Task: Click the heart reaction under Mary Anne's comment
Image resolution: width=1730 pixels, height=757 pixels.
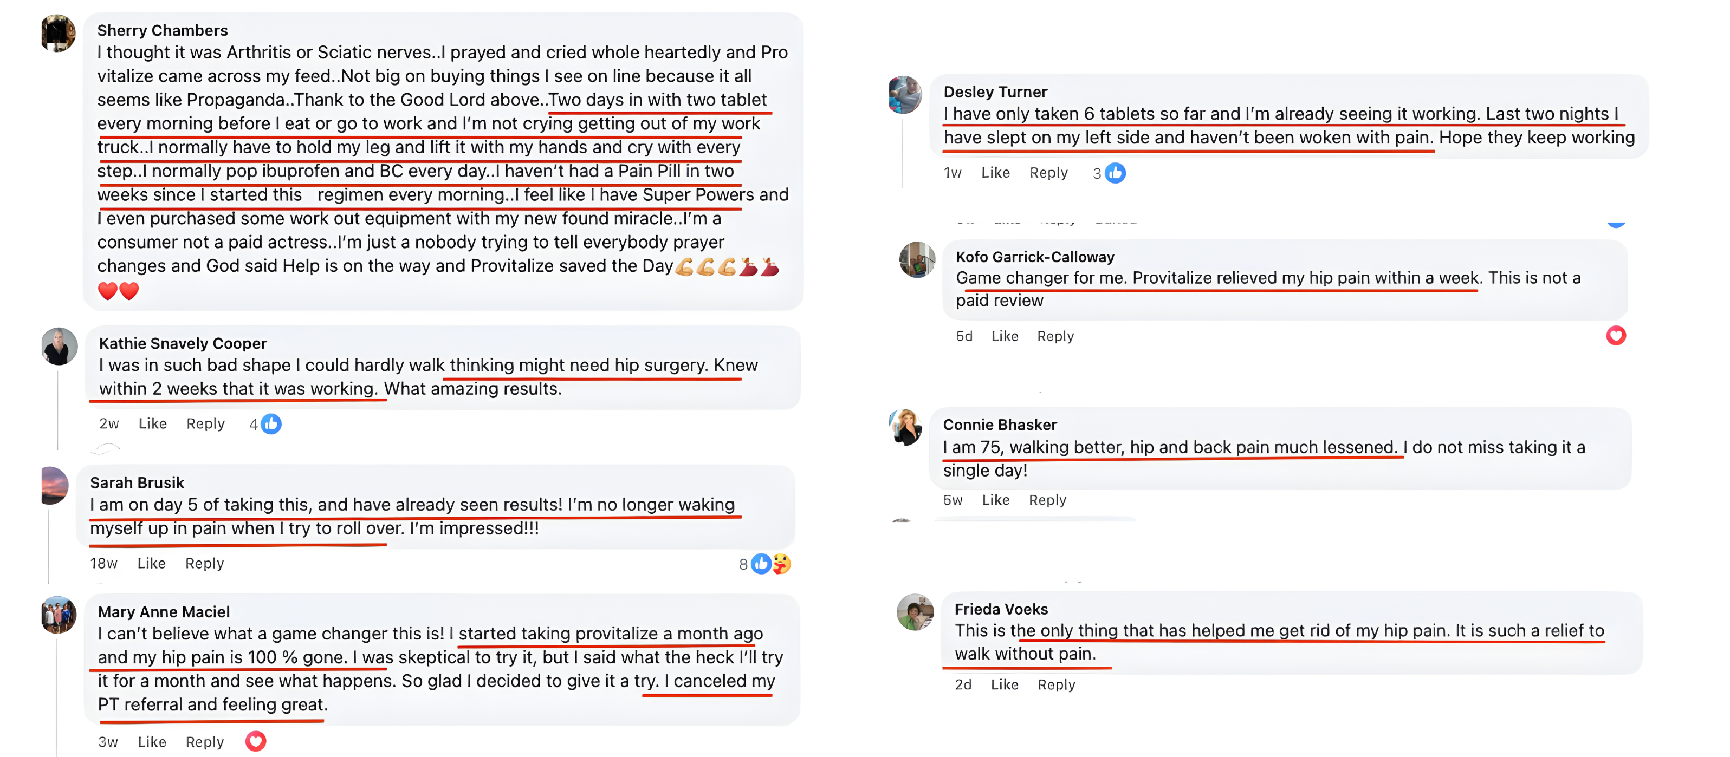Action: click(x=255, y=741)
